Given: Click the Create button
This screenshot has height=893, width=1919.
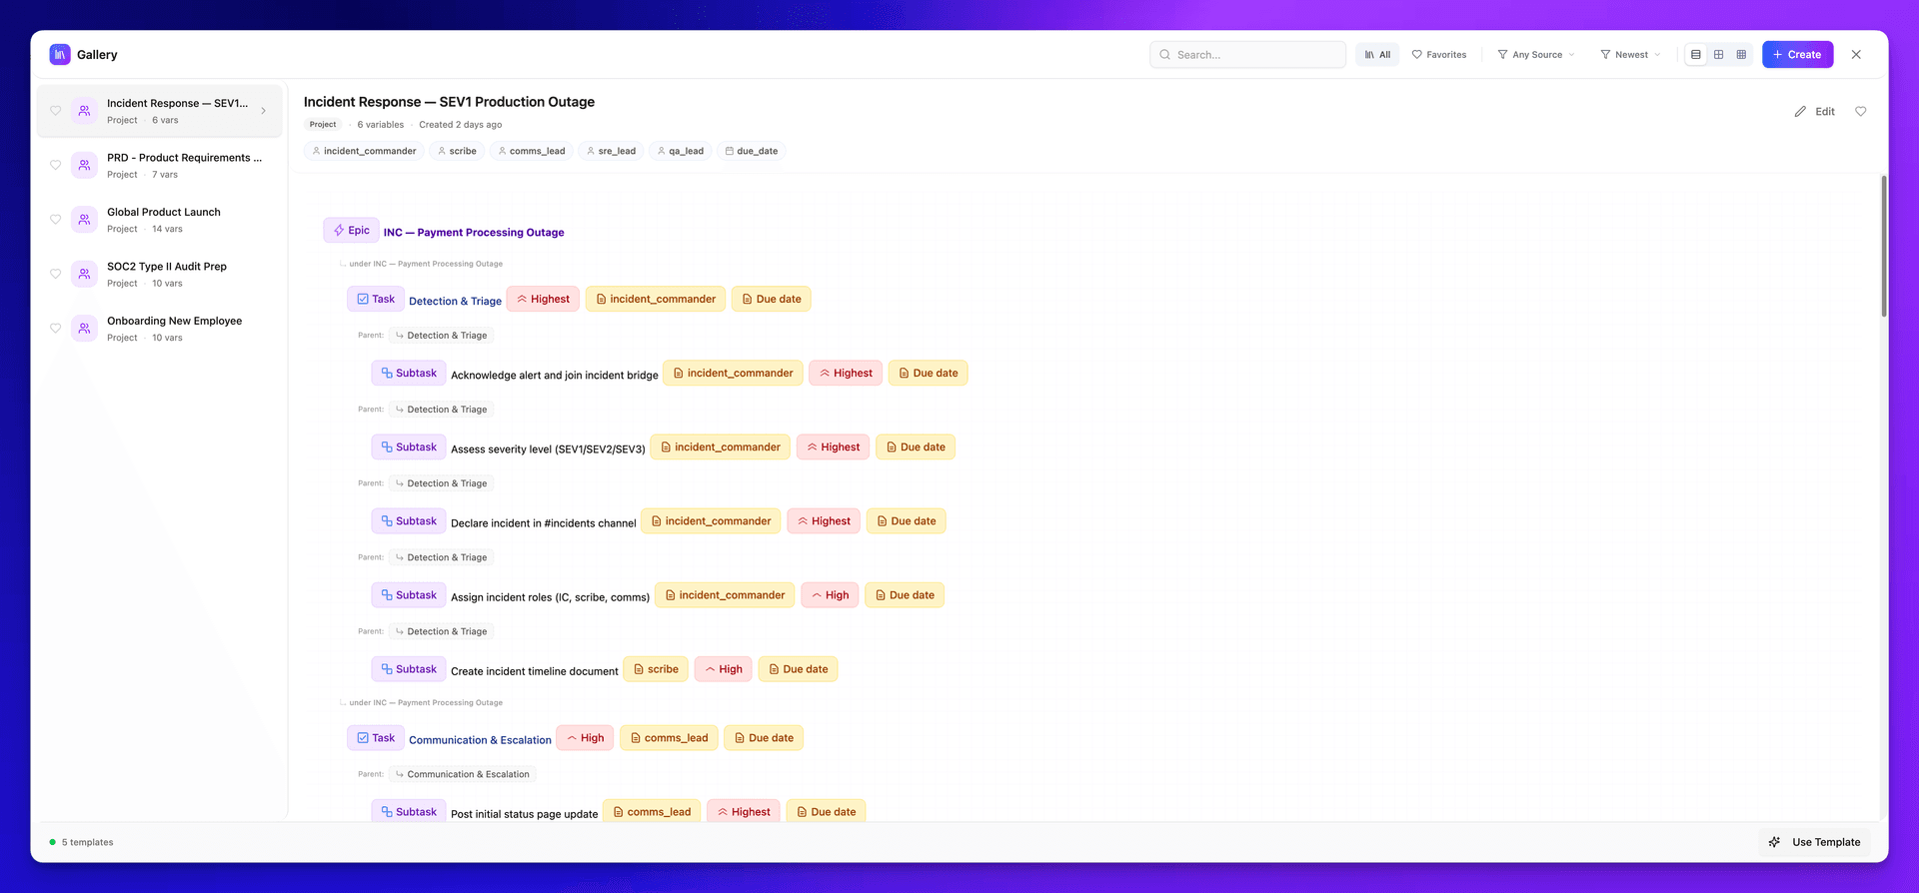Looking at the screenshot, I should [1797, 54].
